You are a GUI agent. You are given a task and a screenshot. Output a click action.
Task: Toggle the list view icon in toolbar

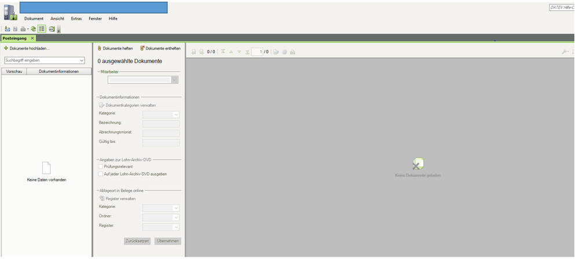point(42,29)
